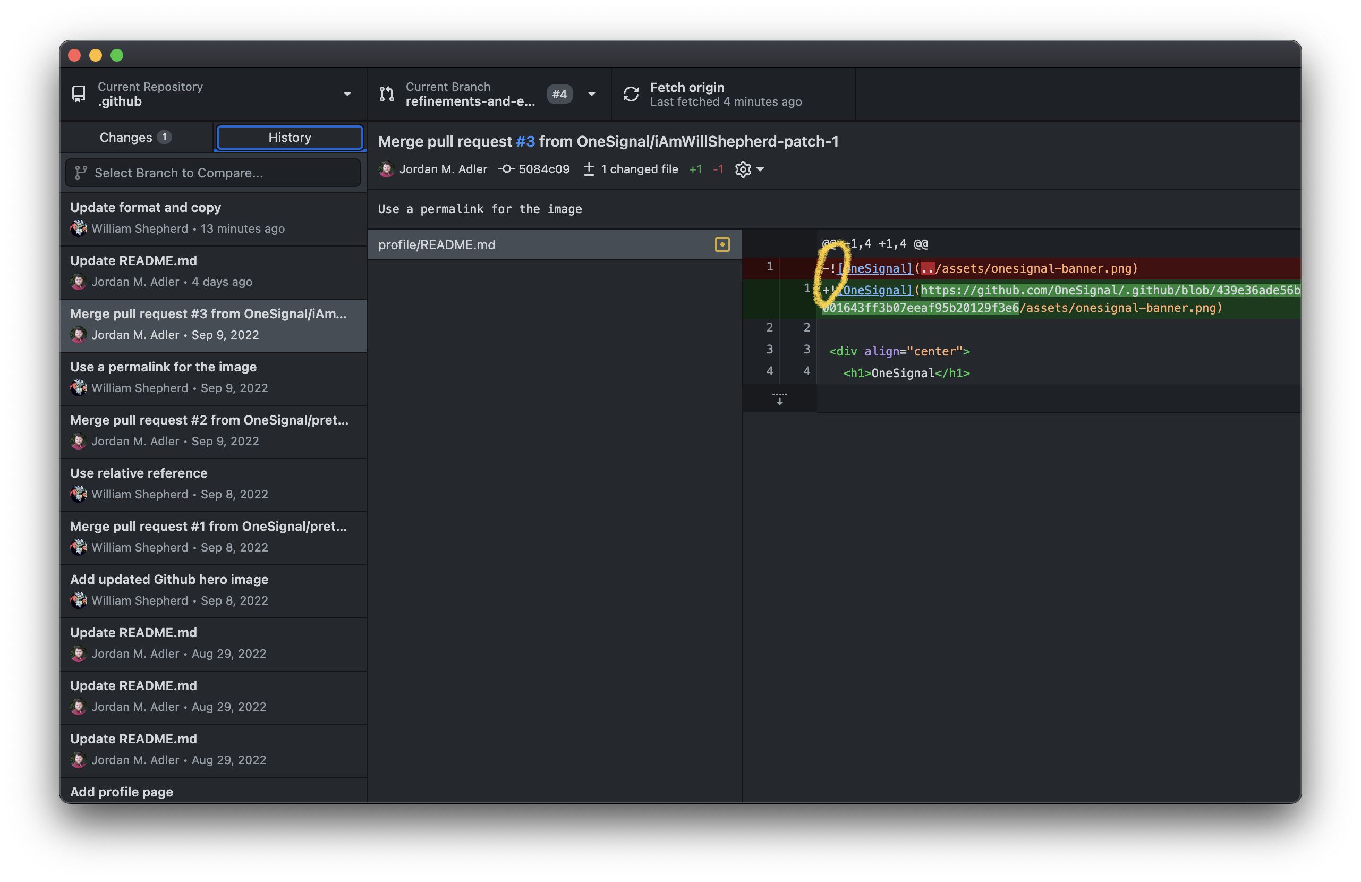The height and width of the screenshot is (882, 1361).
Task: Expand the Current Branch dropdown chevron
Action: pyautogui.click(x=592, y=94)
